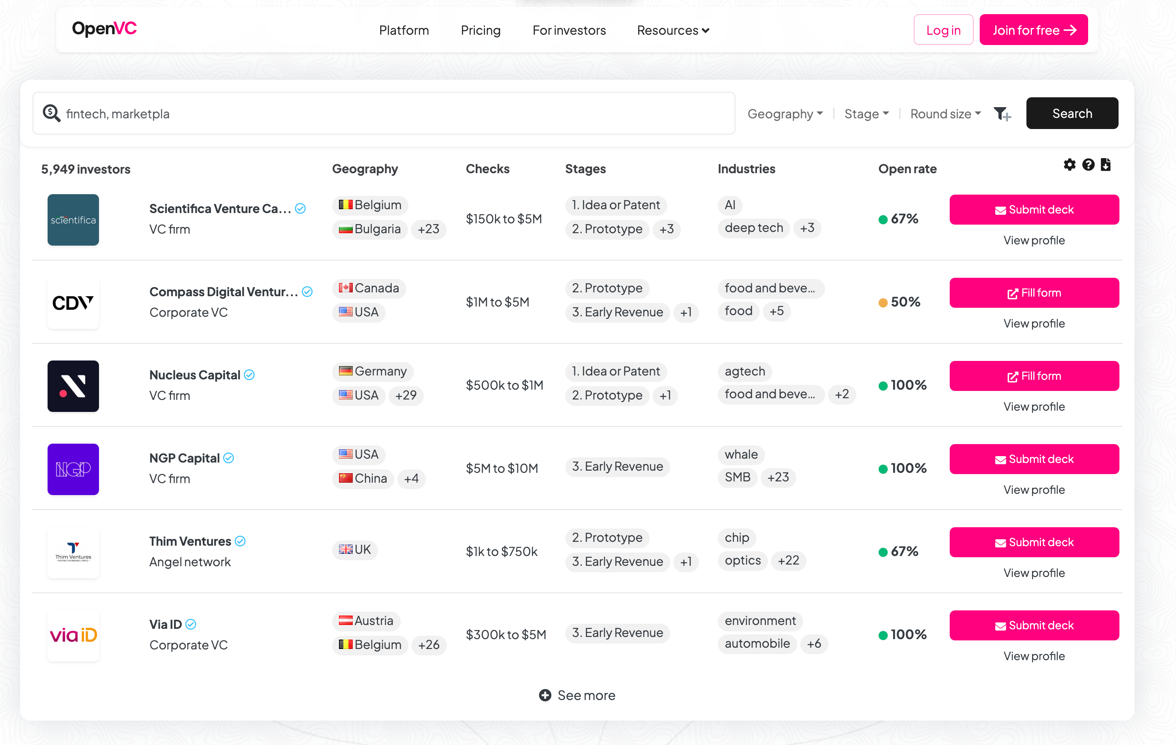Screen dimensions: 1176x745
Task: Click the See more plus icon
Action: click(545, 695)
